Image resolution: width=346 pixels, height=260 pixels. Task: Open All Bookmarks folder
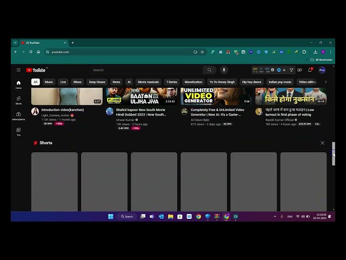321,60
